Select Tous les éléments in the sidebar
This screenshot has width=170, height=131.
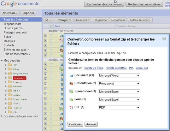[x=21, y=20]
